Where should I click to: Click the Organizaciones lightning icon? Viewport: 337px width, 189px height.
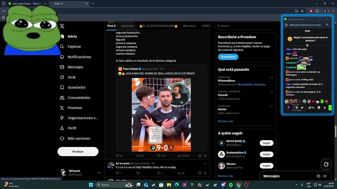coord(62,118)
